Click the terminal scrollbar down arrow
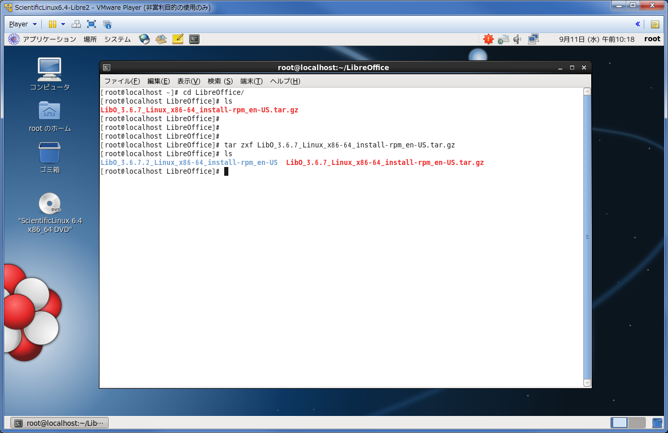This screenshot has height=433, width=668. (x=587, y=383)
